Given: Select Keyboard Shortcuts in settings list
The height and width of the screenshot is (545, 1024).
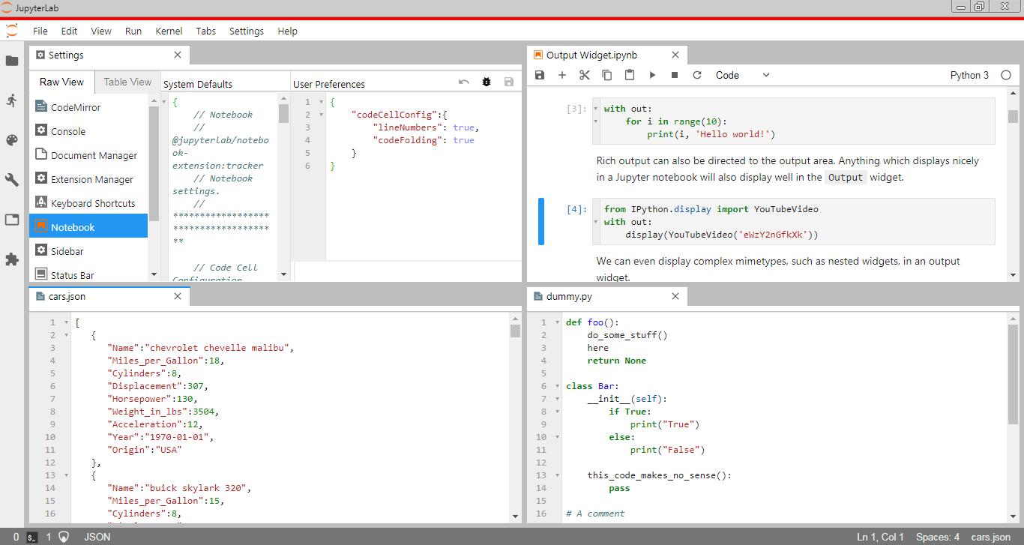Looking at the screenshot, I should (88, 203).
